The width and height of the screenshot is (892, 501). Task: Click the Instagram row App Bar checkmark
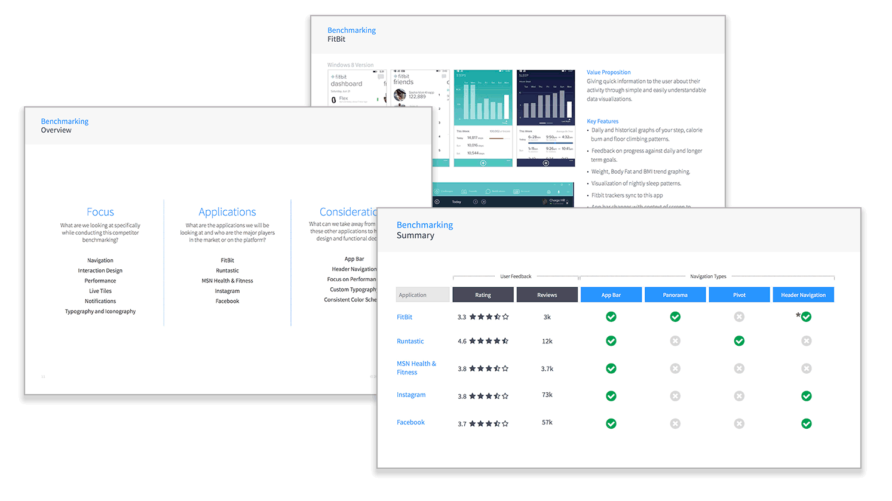[x=611, y=396]
